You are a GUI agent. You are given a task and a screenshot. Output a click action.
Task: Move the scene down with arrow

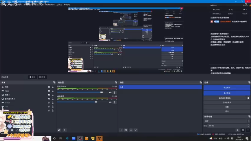[136, 130]
